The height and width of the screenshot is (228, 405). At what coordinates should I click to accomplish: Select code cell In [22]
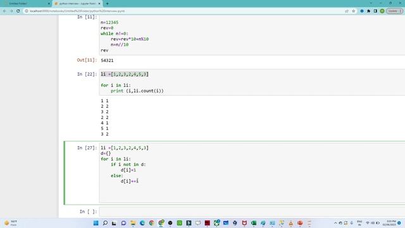point(252,82)
